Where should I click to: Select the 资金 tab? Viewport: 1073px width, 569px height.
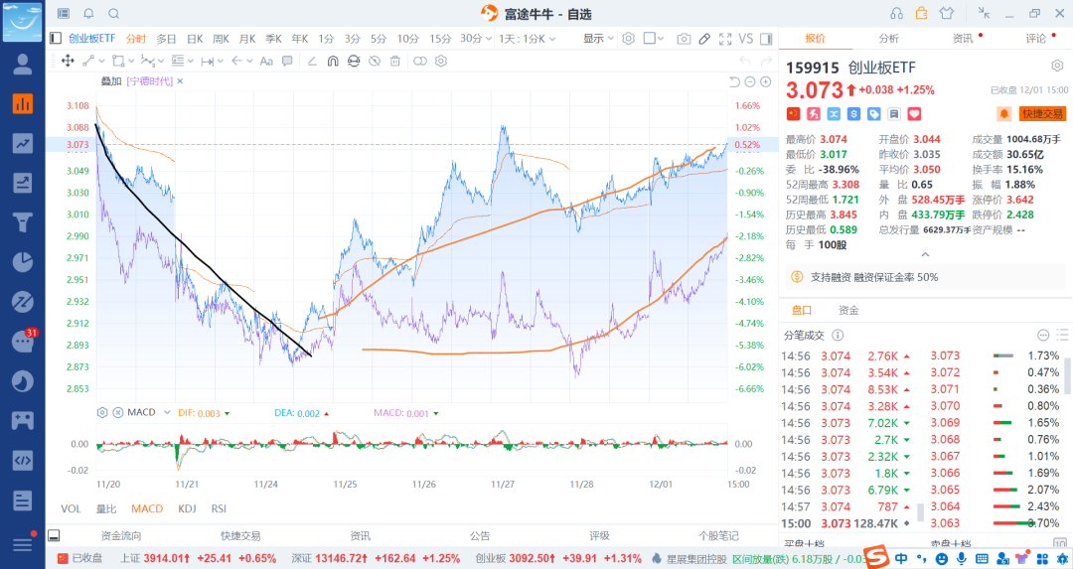(x=848, y=310)
